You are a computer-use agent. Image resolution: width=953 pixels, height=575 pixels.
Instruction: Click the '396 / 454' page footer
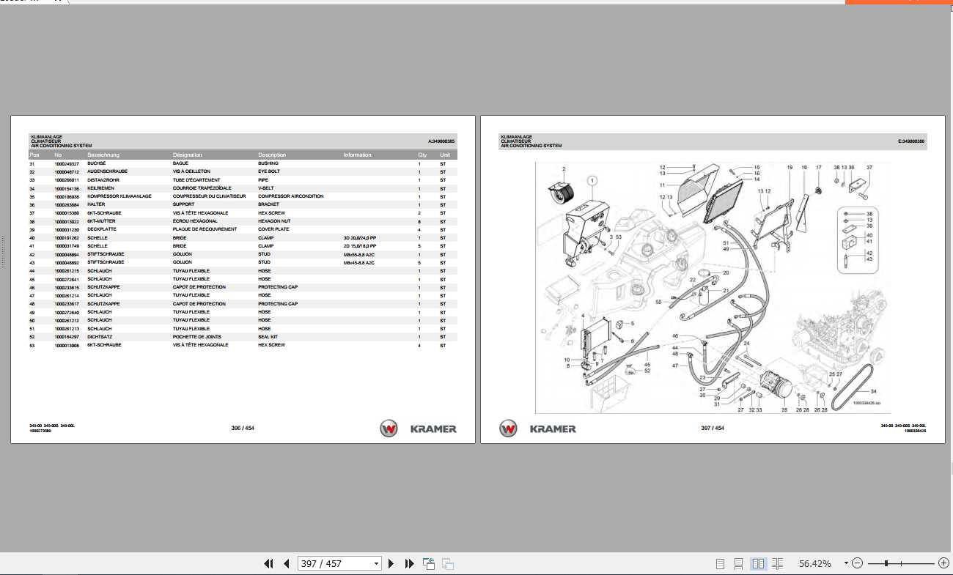[242, 429]
